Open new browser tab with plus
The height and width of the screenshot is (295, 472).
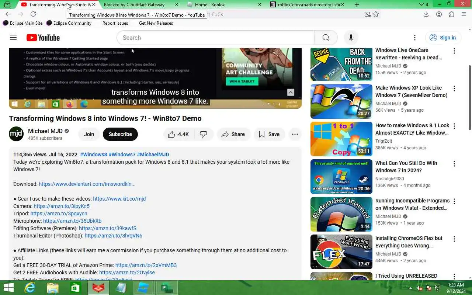coord(357,4)
